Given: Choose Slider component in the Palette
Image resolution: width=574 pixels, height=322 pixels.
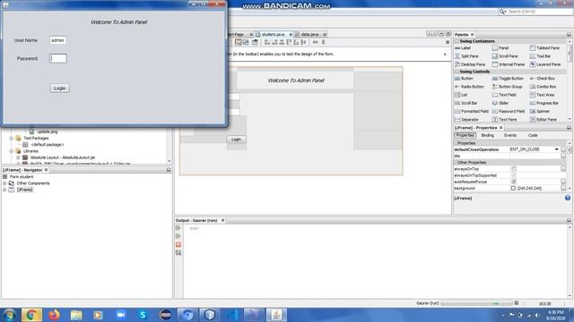Looking at the screenshot, I should [x=500, y=103].
